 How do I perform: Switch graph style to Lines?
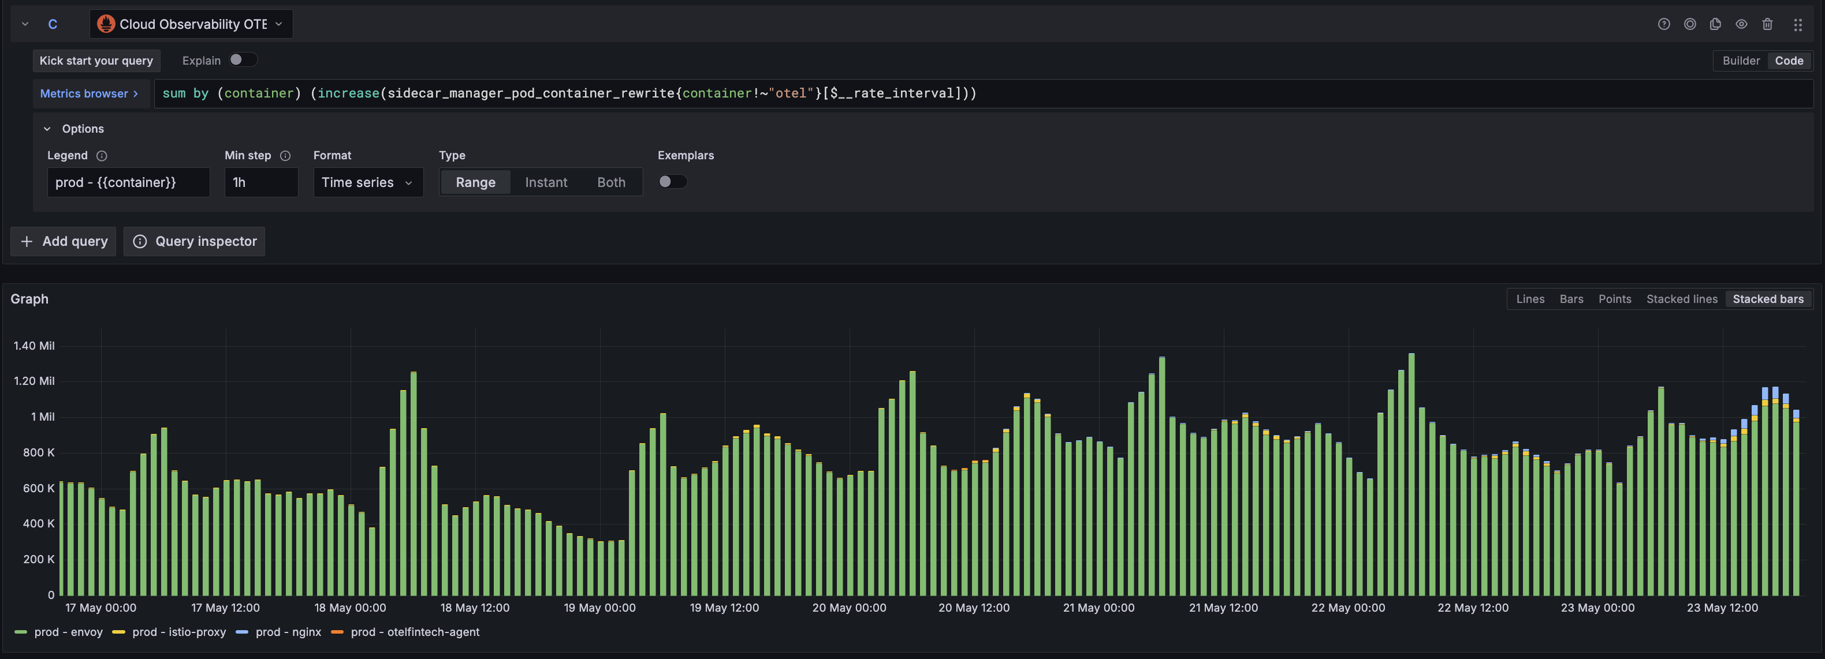1530,299
